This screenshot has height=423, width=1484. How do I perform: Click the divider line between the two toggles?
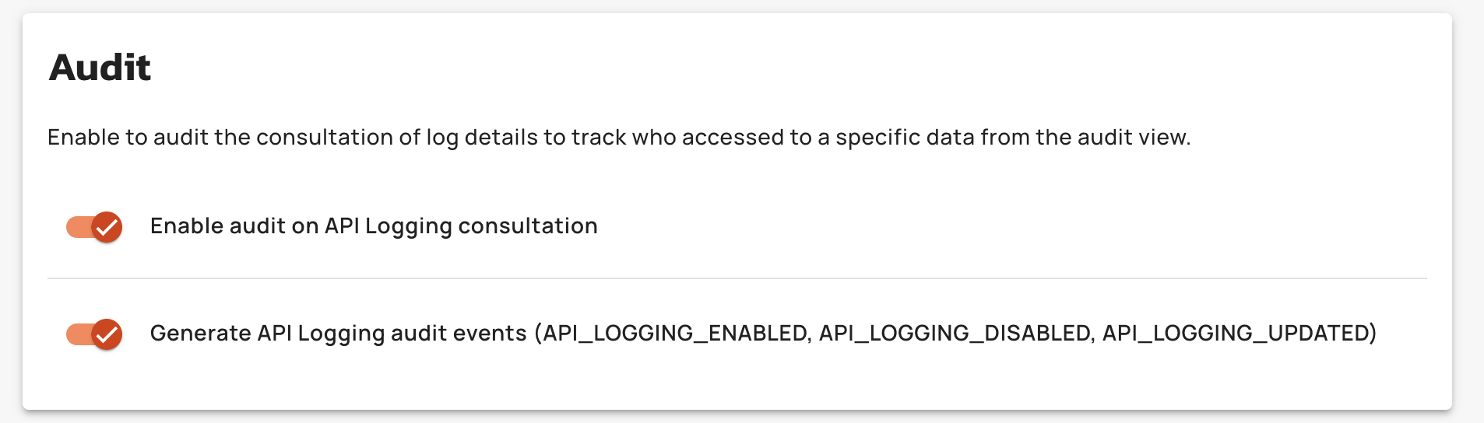click(737, 278)
